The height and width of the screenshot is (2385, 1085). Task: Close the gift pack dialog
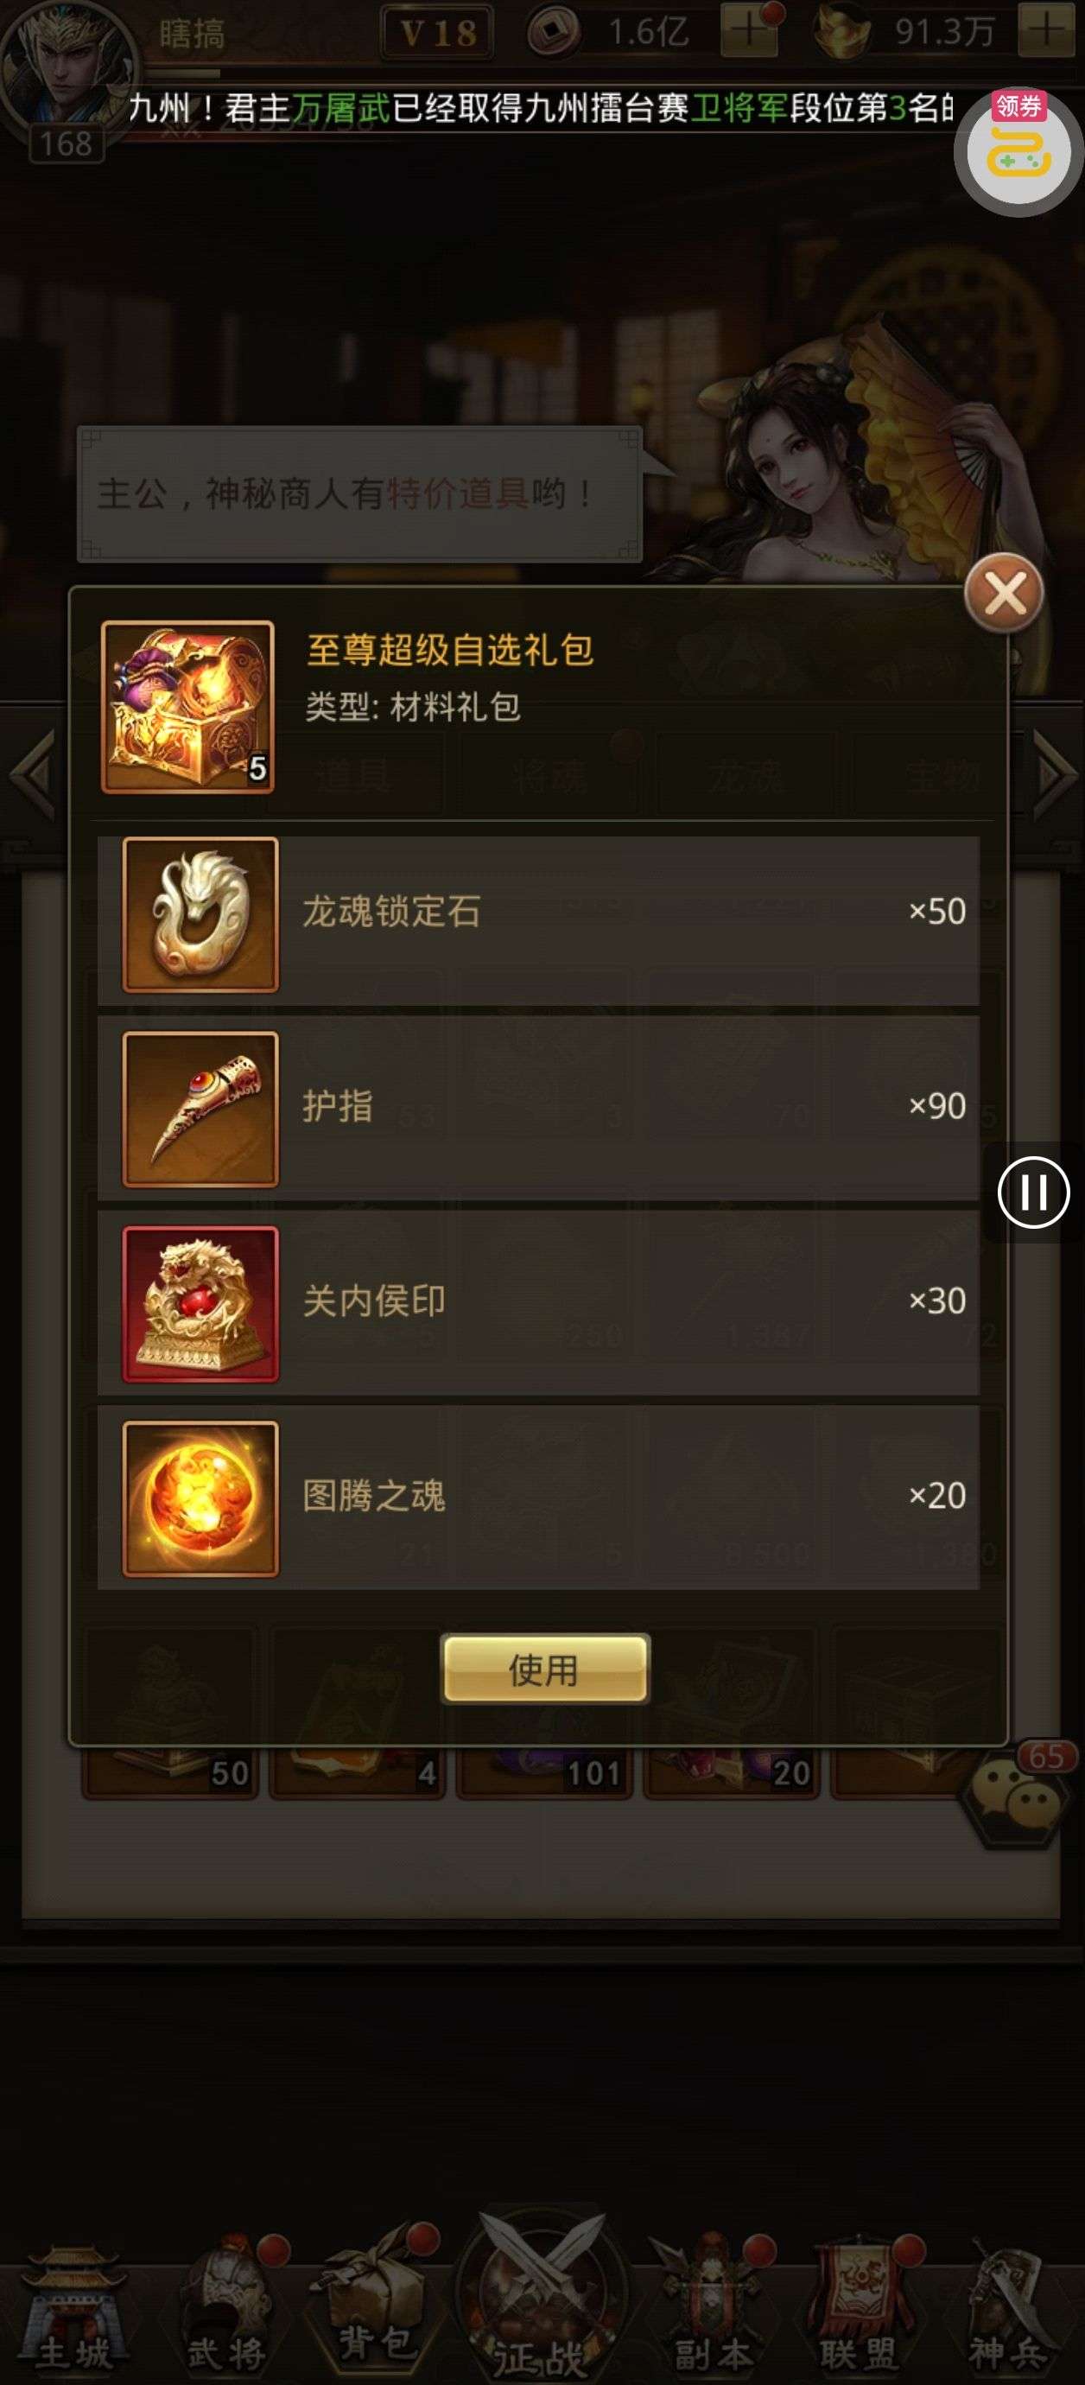click(1004, 594)
